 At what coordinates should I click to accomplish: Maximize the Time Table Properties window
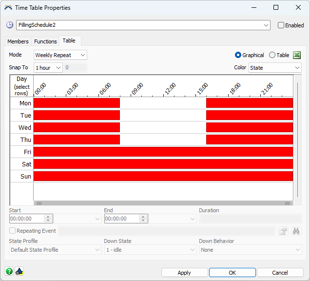click(276, 8)
